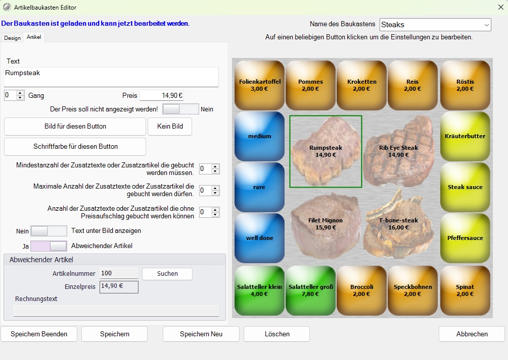
Task: Select the Folienkartoffel tile
Action: (x=260, y=85)
